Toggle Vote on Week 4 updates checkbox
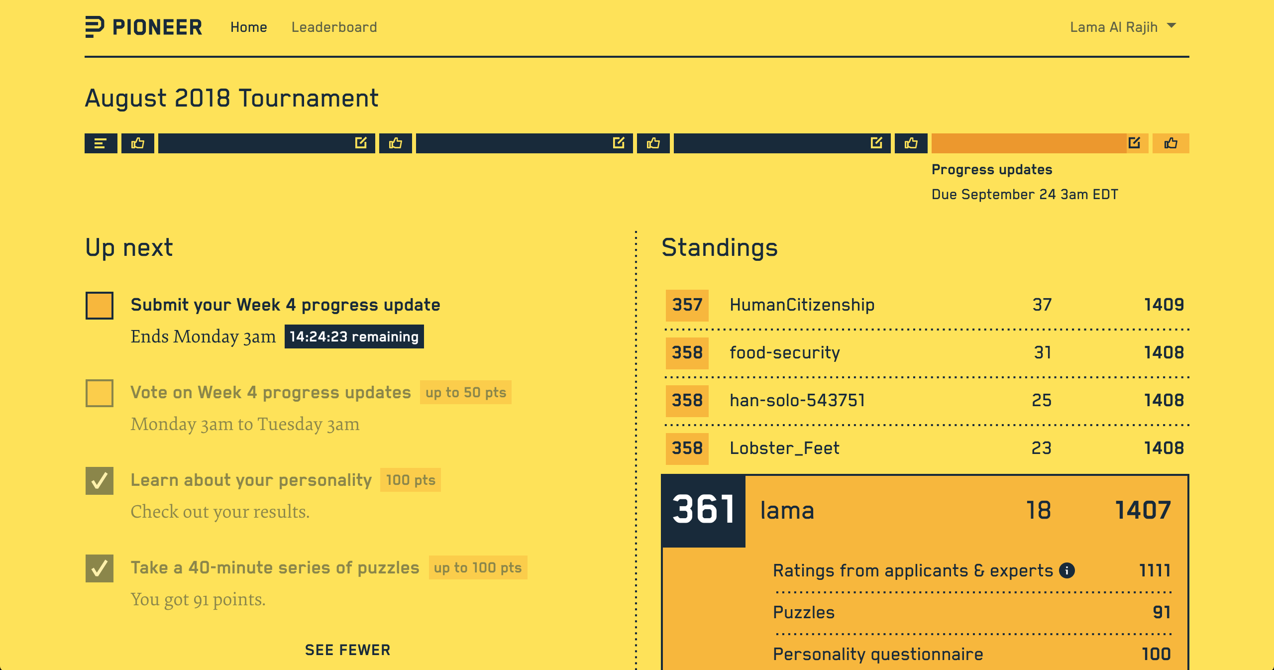This screenshot has height=670, width=1274. pyautogui.click(x=100, y=393)
